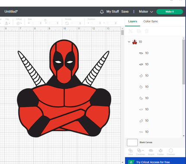
Task: Click the Group icon in Layers panel
Action: click(131, 31)
